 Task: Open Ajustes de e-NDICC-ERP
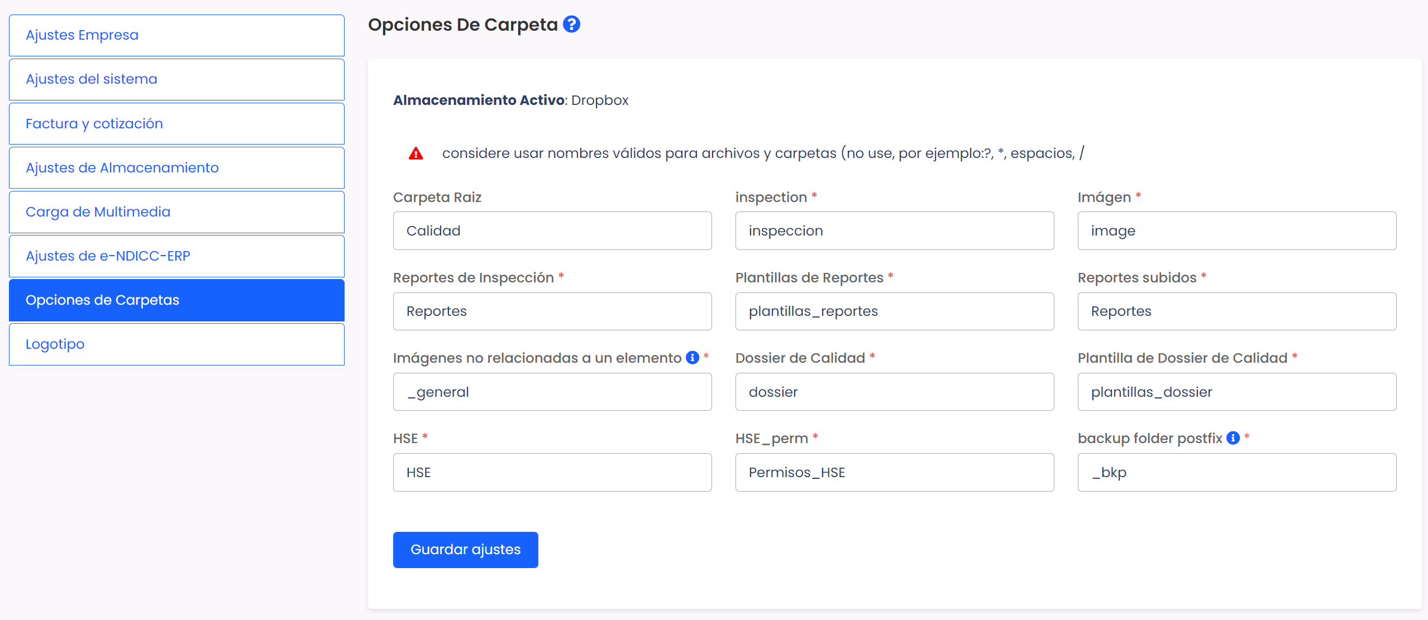tap(176, 256)
